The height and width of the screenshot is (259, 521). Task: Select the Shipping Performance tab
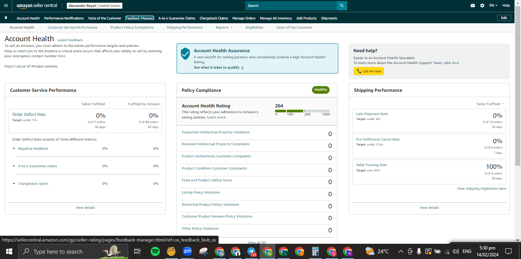(x=185, y=27)
